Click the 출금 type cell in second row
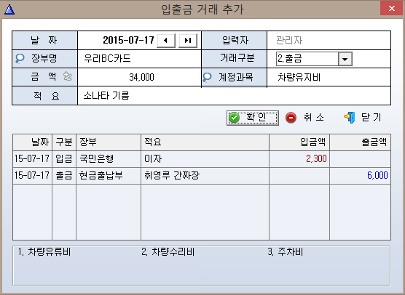This screenshot has width=405, height=295. 64,176
